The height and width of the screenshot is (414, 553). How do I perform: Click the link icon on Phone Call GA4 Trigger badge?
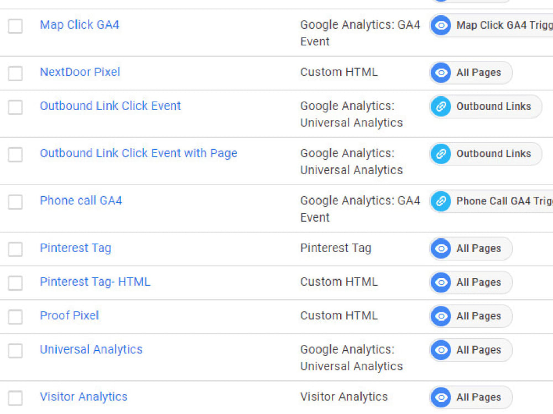441,201
